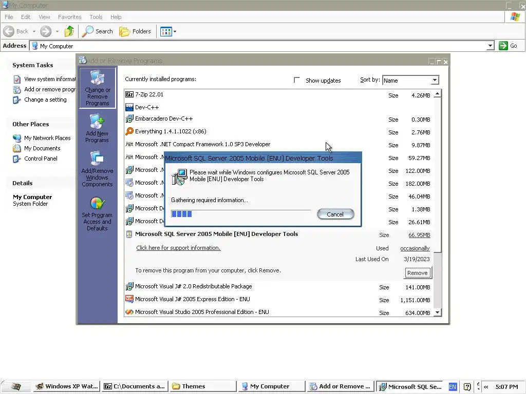Select Microsoft Visual Studio 2005 Professional Edition row
Screen dimensions: 526x394
[x=279, y=312]
